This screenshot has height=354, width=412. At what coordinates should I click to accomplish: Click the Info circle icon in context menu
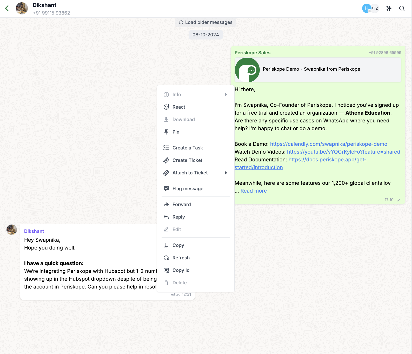(x=166, y=95)
